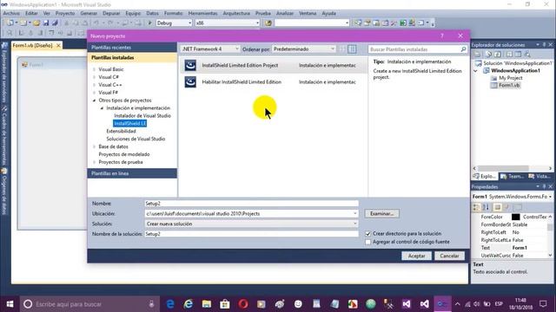
Task: Open the Ventana menu
Action: [308, 13]
